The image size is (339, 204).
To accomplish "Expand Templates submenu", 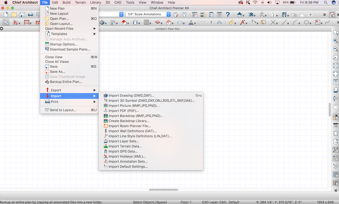I will (69, 34).
